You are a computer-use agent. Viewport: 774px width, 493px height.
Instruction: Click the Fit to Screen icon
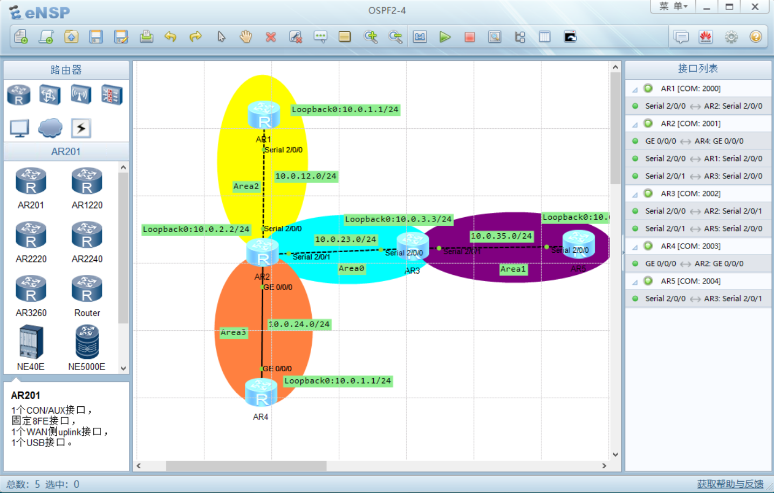click(x=420, y=37)
